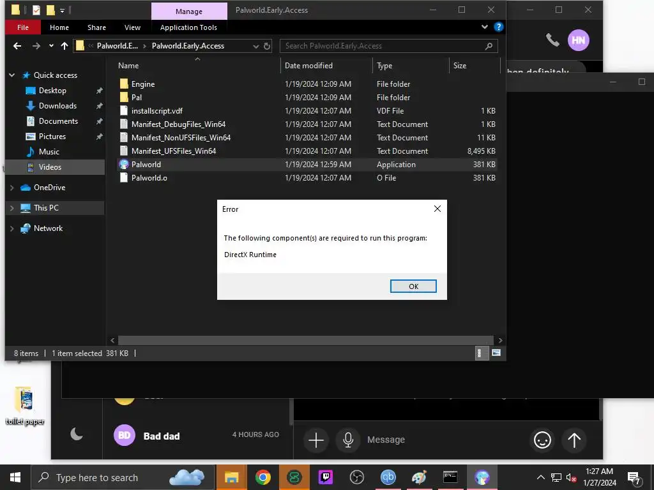Select Manifest_UFSFiles_Win64 file
The height and width of the screenshot is (490, 654).
pyautogui.click(x=174, y=151)
